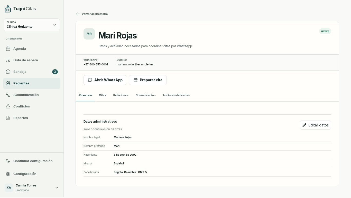Click the Tugni Citas robot logo
Viewport: 351px width, 198px height.
pyautogui.click(x=8, y=9)
